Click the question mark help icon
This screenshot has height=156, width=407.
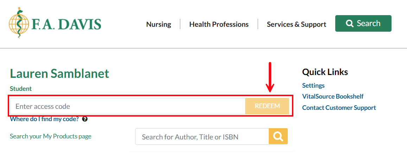[x=85, y=119]
